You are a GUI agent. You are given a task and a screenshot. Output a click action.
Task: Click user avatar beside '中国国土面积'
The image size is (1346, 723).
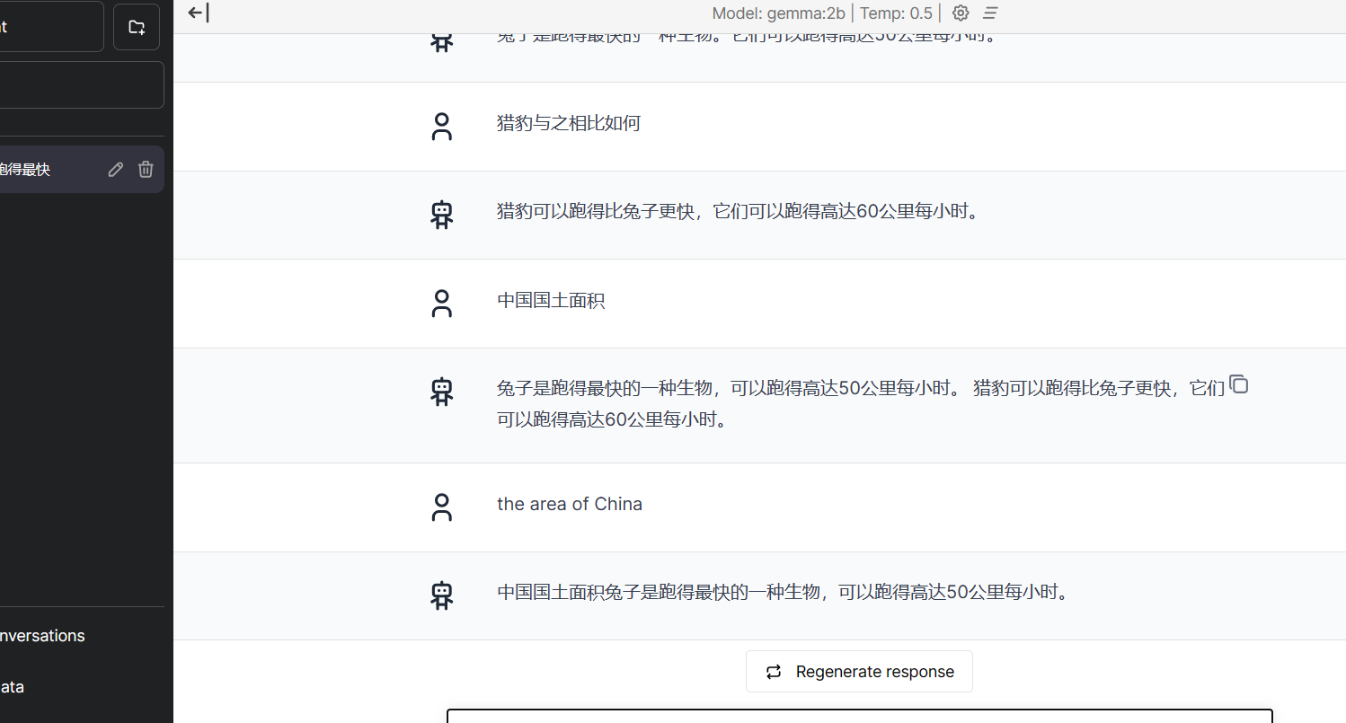coord(441,304)
